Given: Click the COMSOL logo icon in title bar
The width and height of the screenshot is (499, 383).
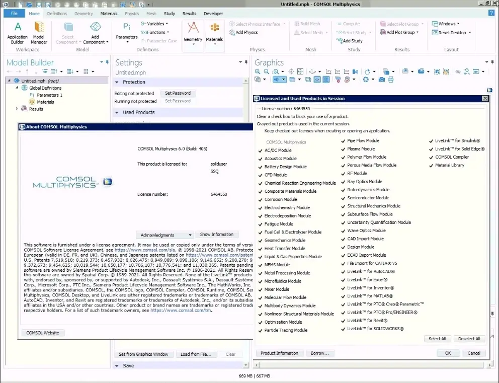Looking at the screenshot, I should coord(6,5).
